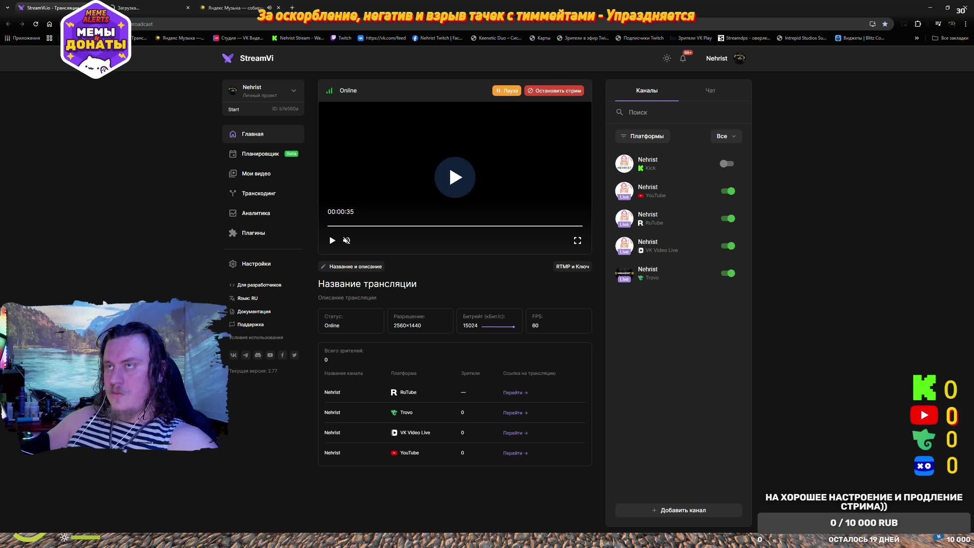Open Плагины from the sidebar
The width and height of the screenshot is (974, 548).
(x=253, y=233)
